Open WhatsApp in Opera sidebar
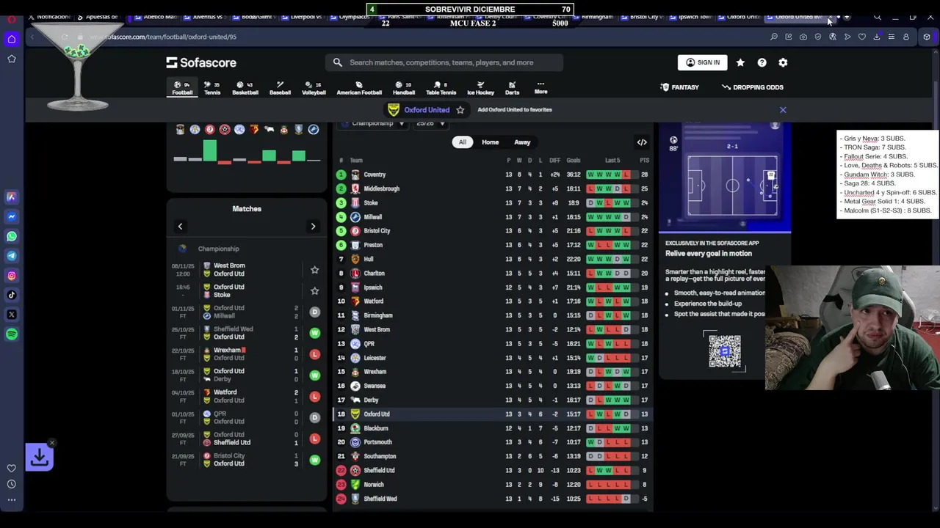This screenshot has width=940, height=528. tap(12, 236)
